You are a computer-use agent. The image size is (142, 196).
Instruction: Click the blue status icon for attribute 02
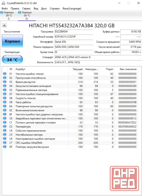5,78
